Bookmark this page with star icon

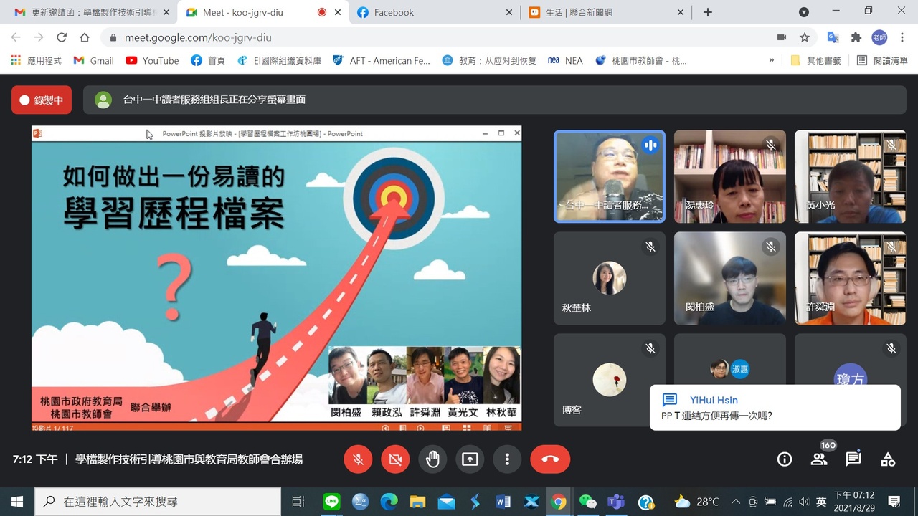click(805, 37)
